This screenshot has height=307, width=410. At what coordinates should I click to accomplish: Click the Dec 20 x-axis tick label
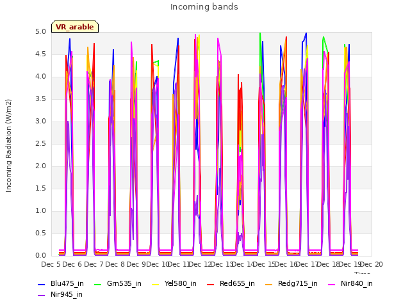point(372,264)
